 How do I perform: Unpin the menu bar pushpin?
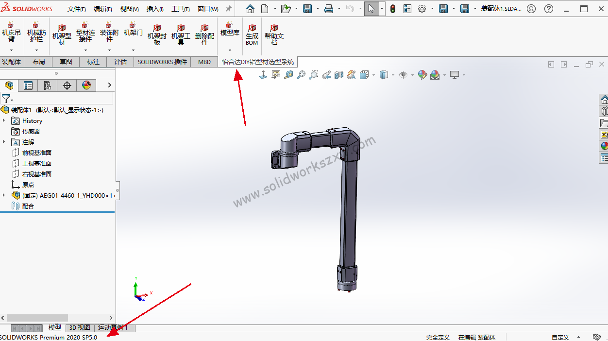(x=228, y=8)
